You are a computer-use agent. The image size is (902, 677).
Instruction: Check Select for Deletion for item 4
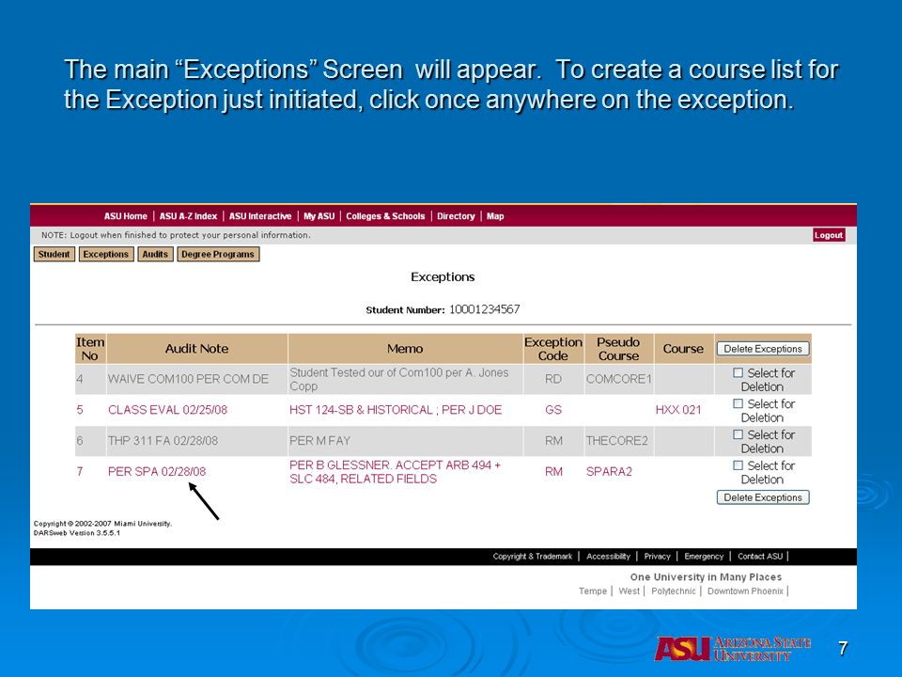tap(739, 372)
